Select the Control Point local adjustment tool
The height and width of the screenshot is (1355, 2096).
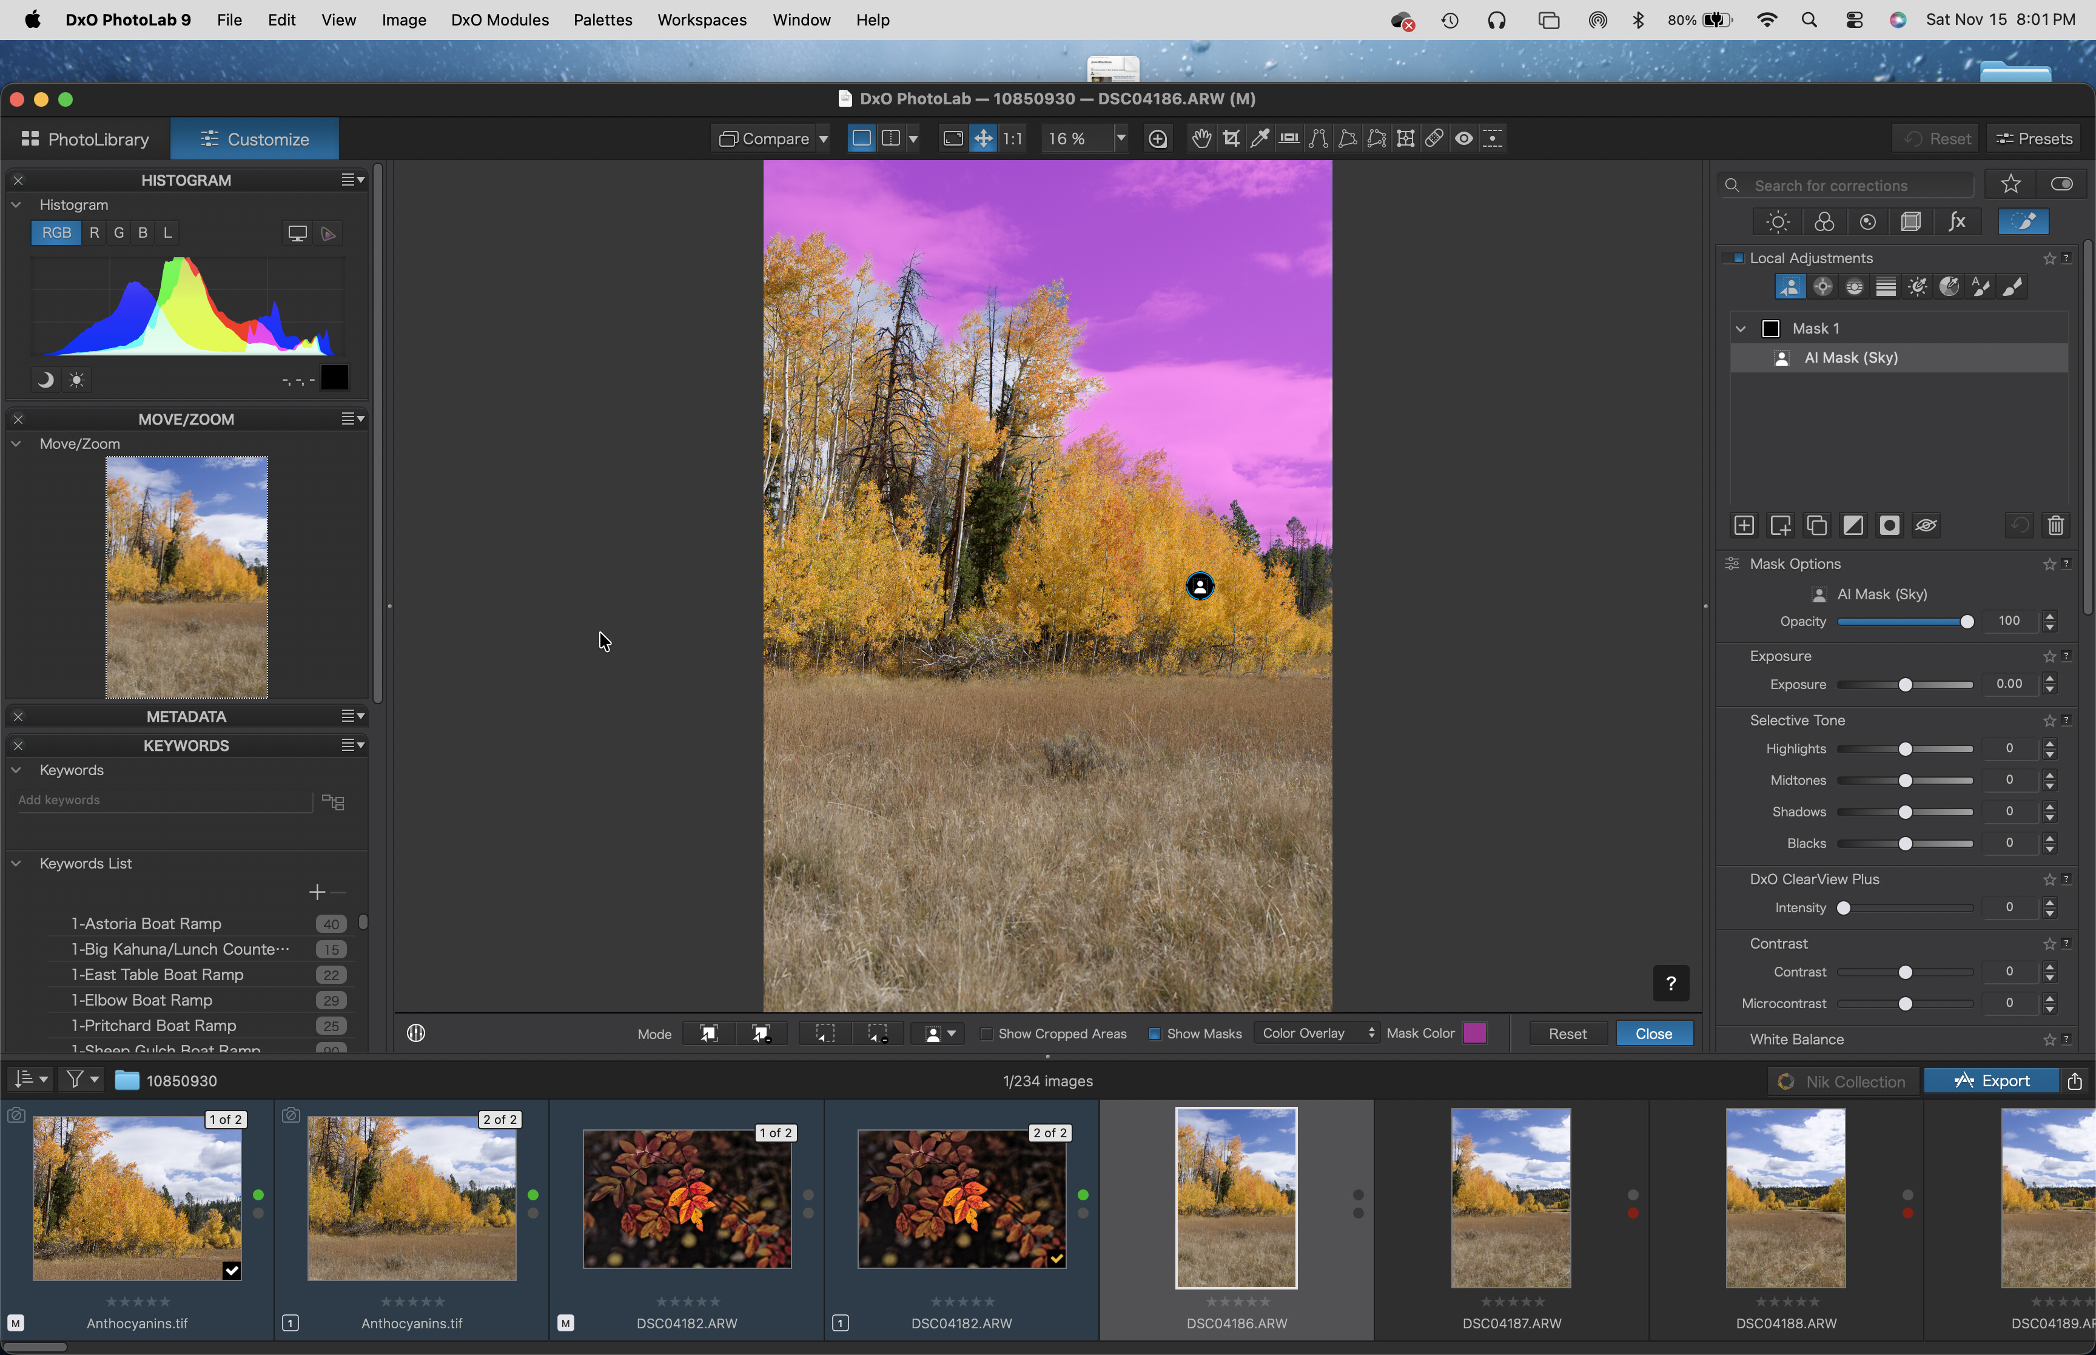(1822, 287)
